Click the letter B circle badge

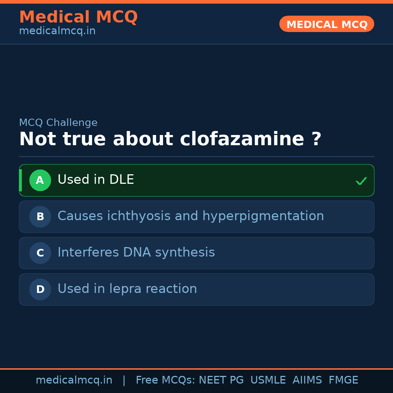[x=40, y=217]
